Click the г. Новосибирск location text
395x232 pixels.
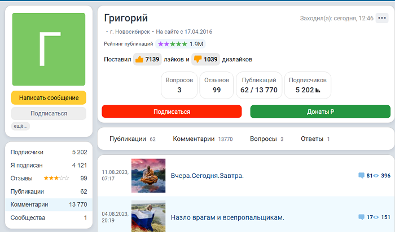(x=130, y=32)
